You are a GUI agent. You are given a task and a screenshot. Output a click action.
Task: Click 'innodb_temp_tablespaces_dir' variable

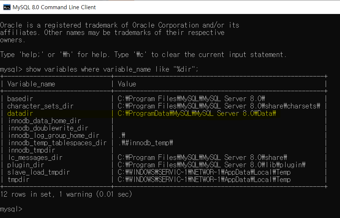57,143
